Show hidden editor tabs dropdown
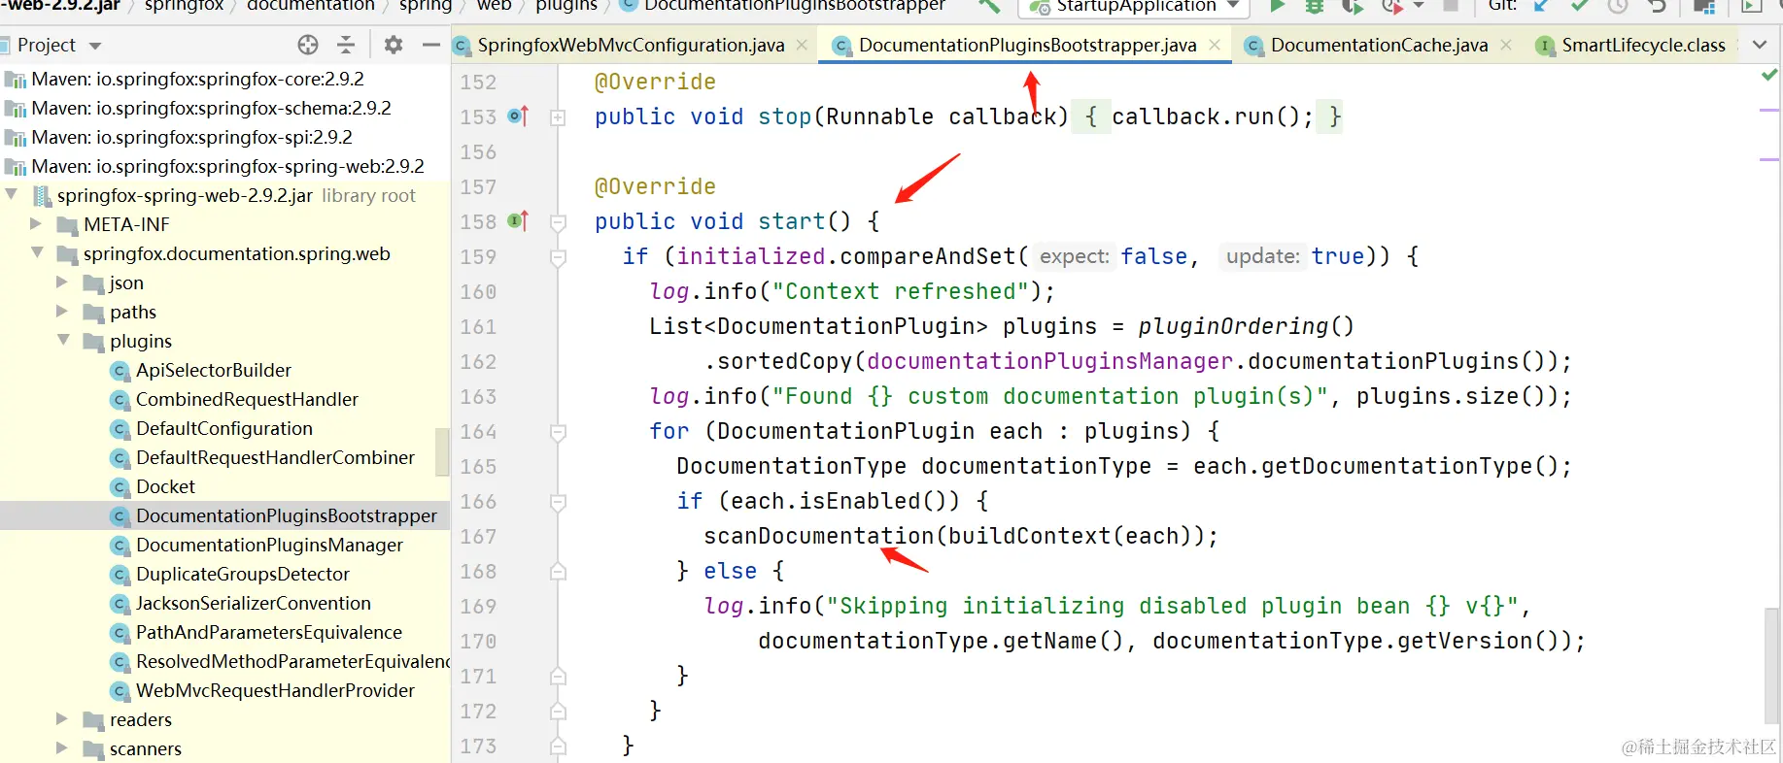Image resolution: width=1783 pixels, height=763 pixels. coord(1760,45)
